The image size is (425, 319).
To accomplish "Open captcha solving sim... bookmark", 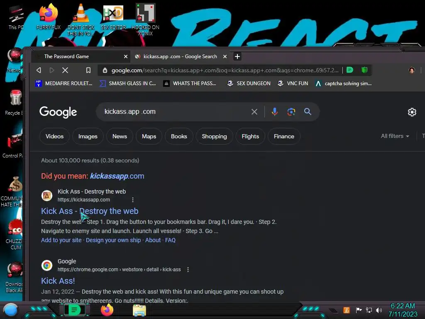I will click(343, 83).
